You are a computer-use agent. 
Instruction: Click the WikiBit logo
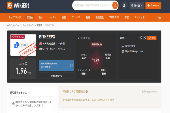pos(18,5)
